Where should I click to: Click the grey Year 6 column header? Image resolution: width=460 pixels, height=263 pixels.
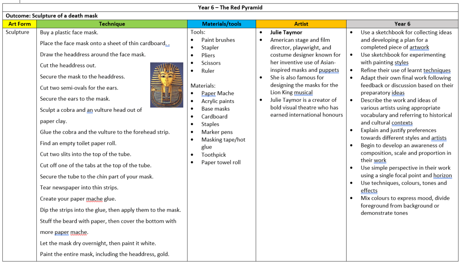402,24
